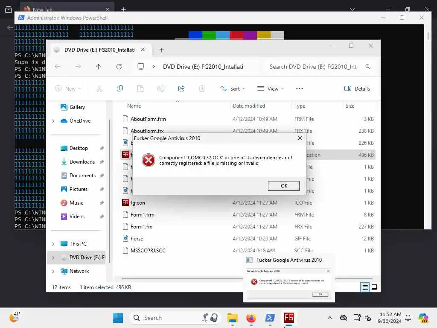Open Firefox from the taskbar

click(251, 318)
